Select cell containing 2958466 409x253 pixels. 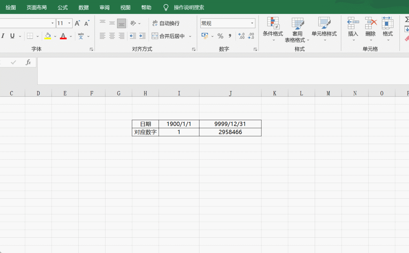(x=230, y=132)
